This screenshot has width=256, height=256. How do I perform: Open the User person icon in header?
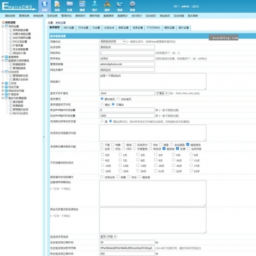95,6
